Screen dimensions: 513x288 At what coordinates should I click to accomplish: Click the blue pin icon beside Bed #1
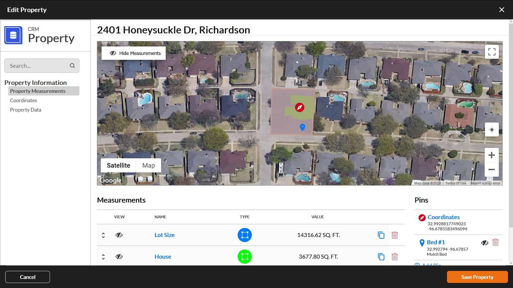tap(422, 243)
